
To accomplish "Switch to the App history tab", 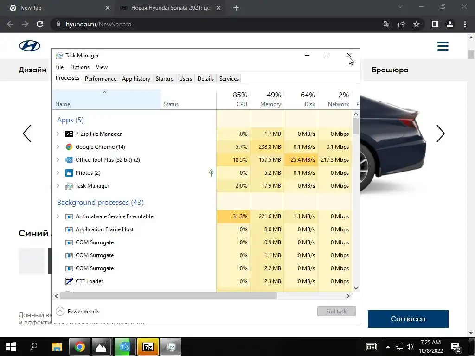I will pos(136,79).
